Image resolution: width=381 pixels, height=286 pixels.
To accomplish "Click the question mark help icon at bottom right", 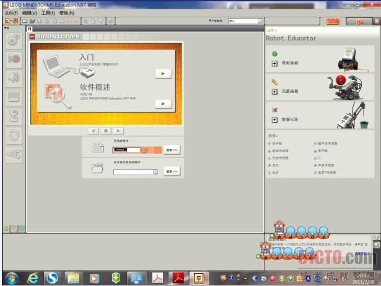I will coord(377,237).
